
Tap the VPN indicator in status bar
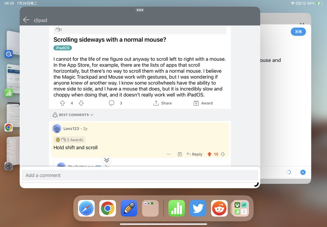point(299,3)
